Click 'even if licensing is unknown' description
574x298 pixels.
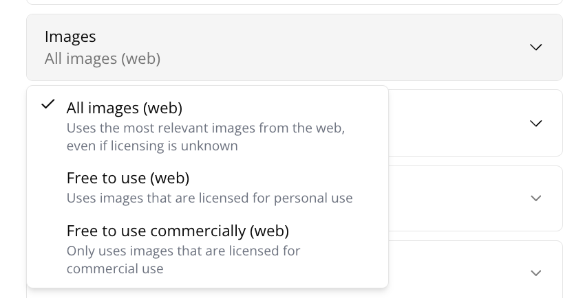pyautogui.click(x=151, y=146)
